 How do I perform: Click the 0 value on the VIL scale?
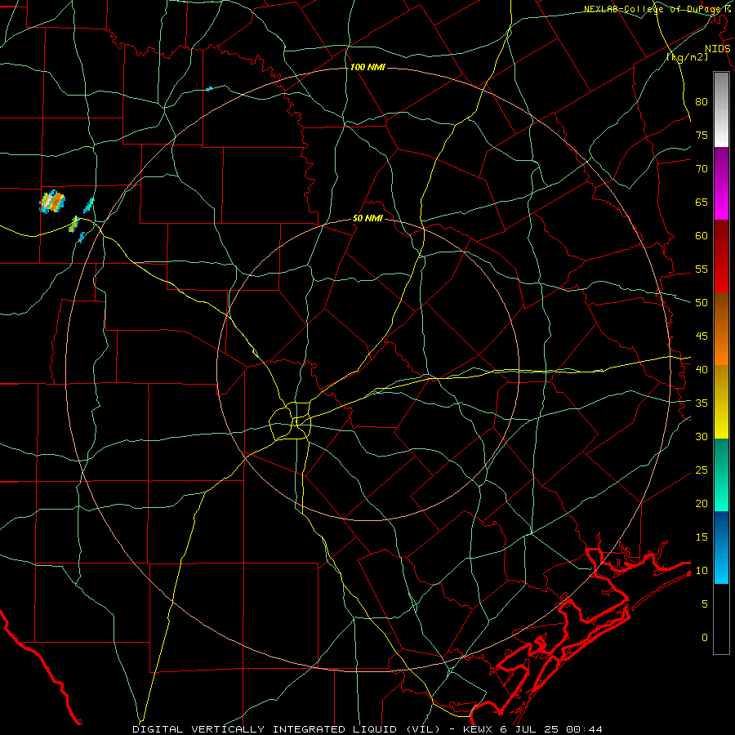705,638
